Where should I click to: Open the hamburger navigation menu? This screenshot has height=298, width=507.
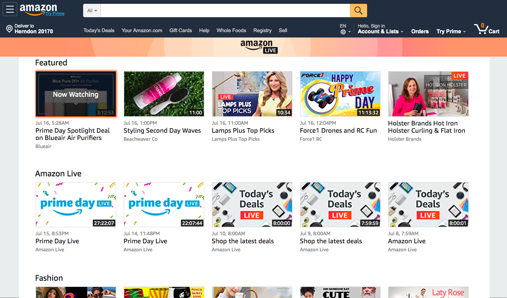pos(10,9)
